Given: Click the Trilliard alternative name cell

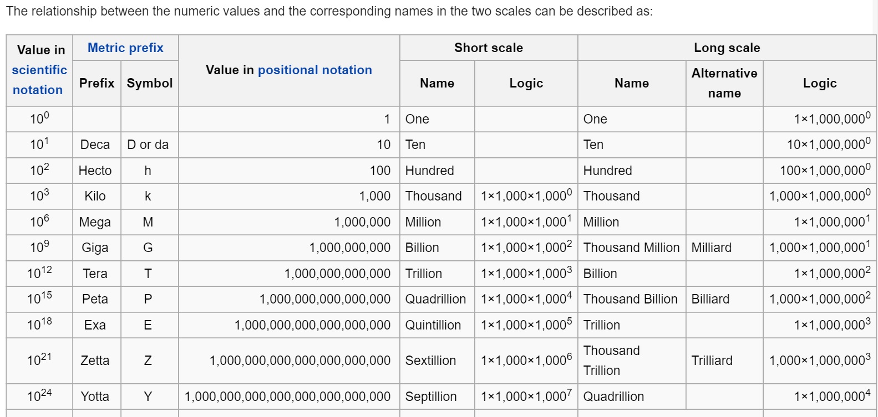Looking at the screenshot, I should (x=724, y=361).
